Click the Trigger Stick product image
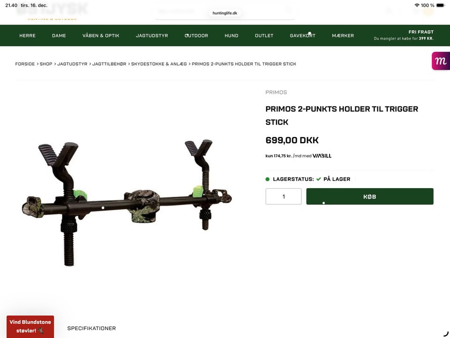The height and width of the screenshot is (338, 450). pyautogui.click(x=127, y=203)
